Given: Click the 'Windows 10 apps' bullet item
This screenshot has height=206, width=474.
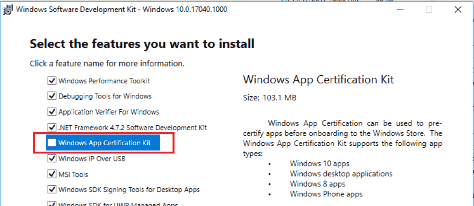Looking at the screenshot, I should [x=319, y=164].
